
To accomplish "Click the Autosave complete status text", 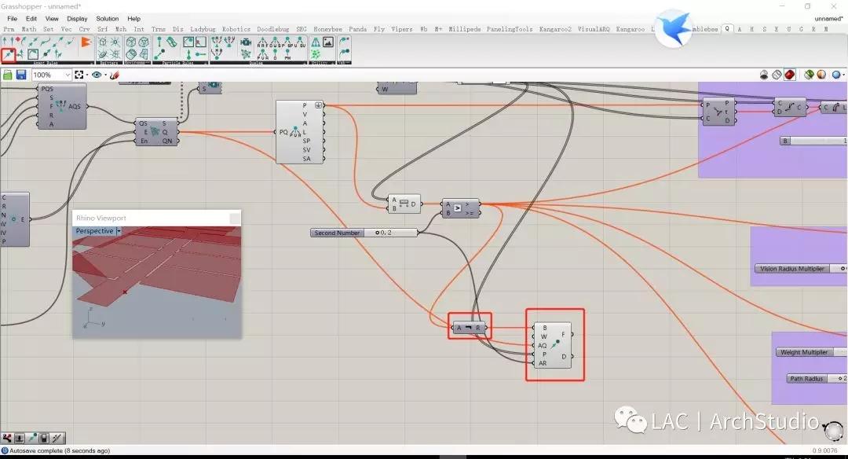I will click(60, 450).
